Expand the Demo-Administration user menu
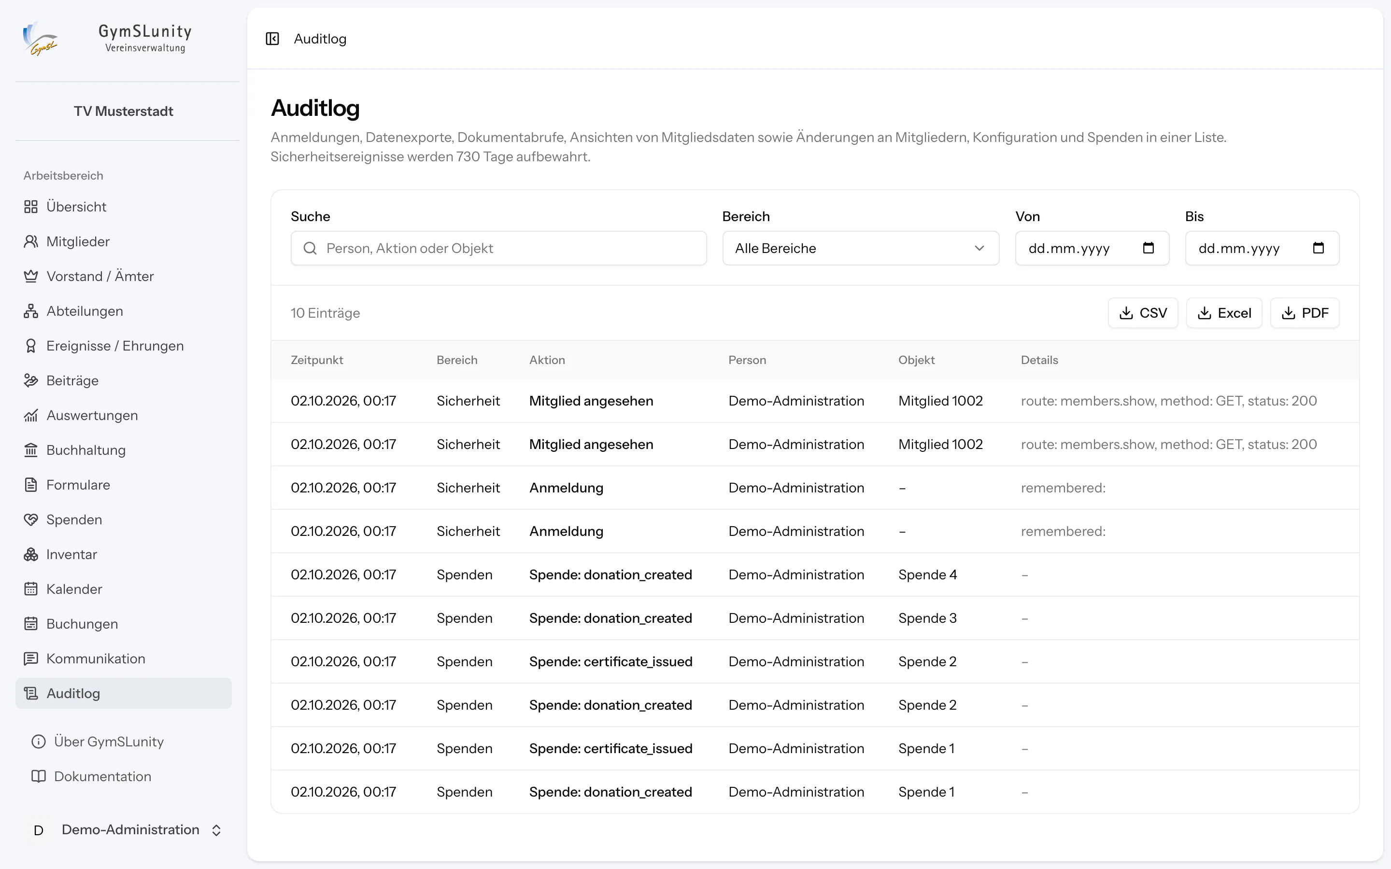 click(x=124, y=830)
